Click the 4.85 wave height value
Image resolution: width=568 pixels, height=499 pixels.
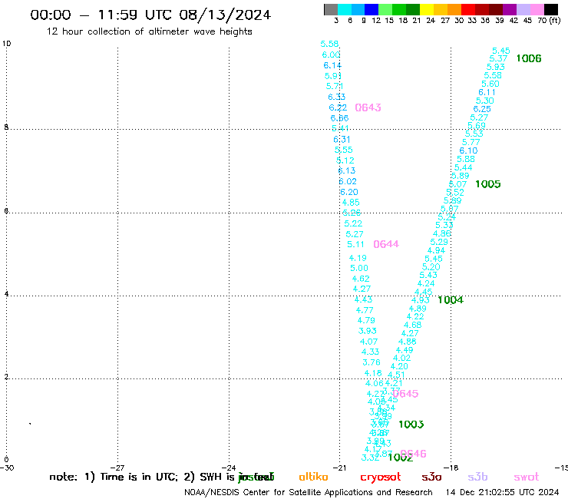click(x=351, y=203)
